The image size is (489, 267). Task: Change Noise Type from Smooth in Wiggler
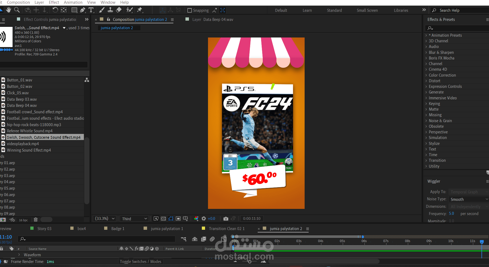pyautogui.click(x=468, y=199)
